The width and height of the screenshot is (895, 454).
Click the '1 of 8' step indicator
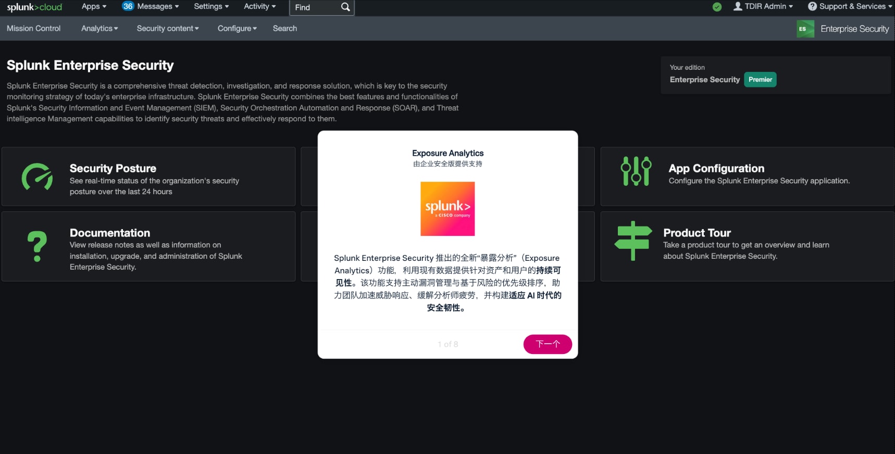click(x=448, y=344)
